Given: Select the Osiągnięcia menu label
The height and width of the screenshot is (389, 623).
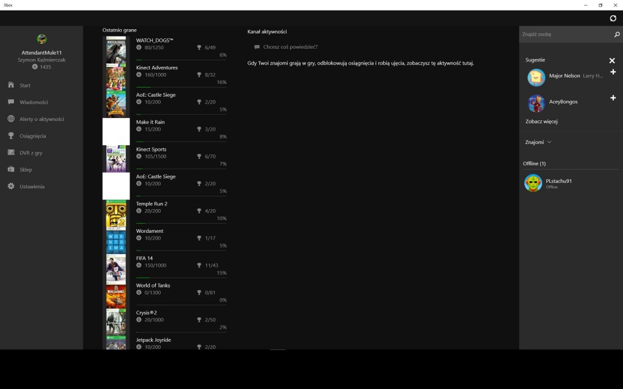Looking at the screenshot, I should click(33, 136).
